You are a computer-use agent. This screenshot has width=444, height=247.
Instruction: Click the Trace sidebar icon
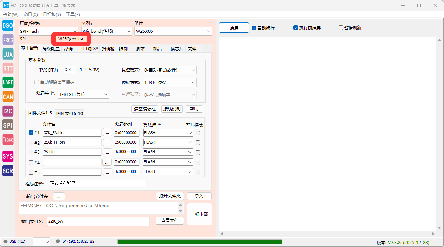click(8, 139)
